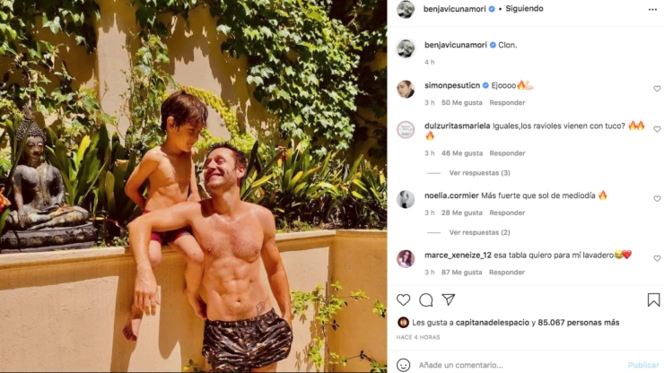Screen dimensions: 664x373
Task: Save post with the bookmark icon
Action: (653, 299)
